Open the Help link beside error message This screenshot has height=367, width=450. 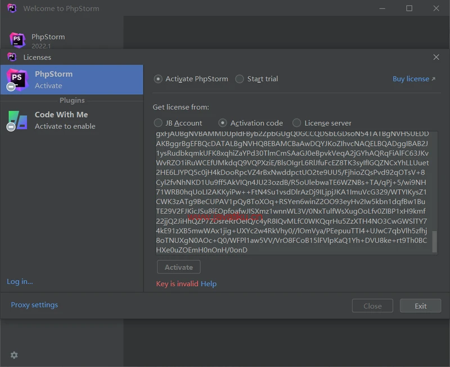click(209, 284)
